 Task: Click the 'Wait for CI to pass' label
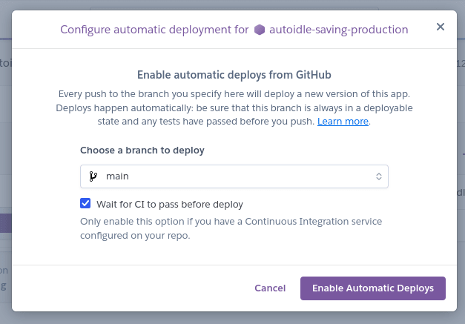pos(170,204)
